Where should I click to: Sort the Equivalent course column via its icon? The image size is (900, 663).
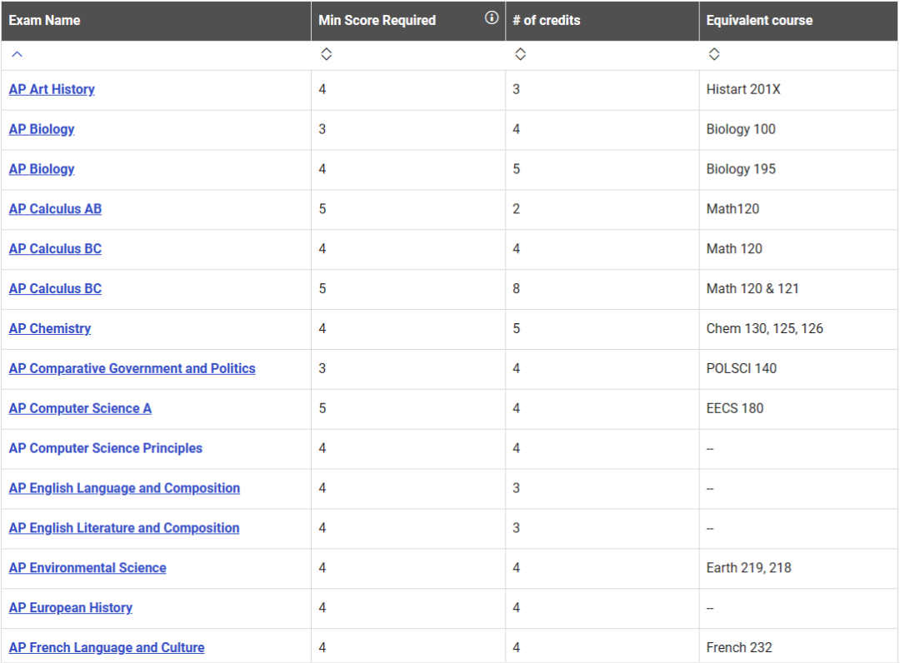[714, 55]
